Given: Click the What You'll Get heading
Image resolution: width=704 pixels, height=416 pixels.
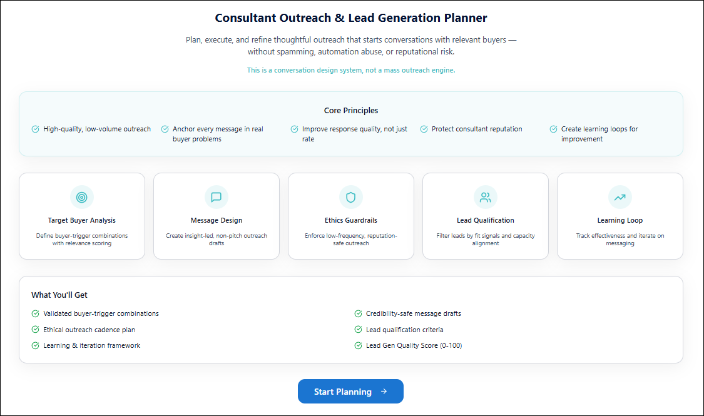Looking at the screenshot, I should coord(59,295).
